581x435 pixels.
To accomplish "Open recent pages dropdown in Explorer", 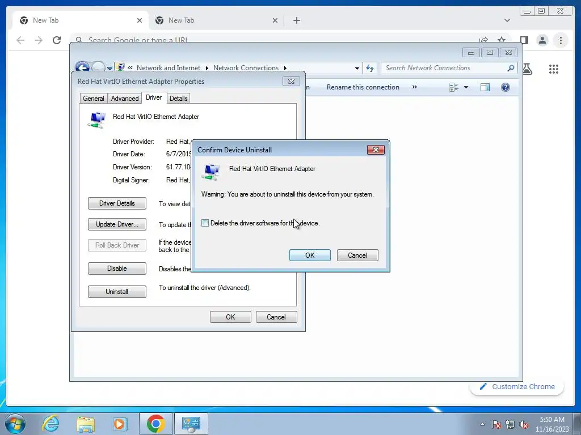I will (x=110, y=69).
